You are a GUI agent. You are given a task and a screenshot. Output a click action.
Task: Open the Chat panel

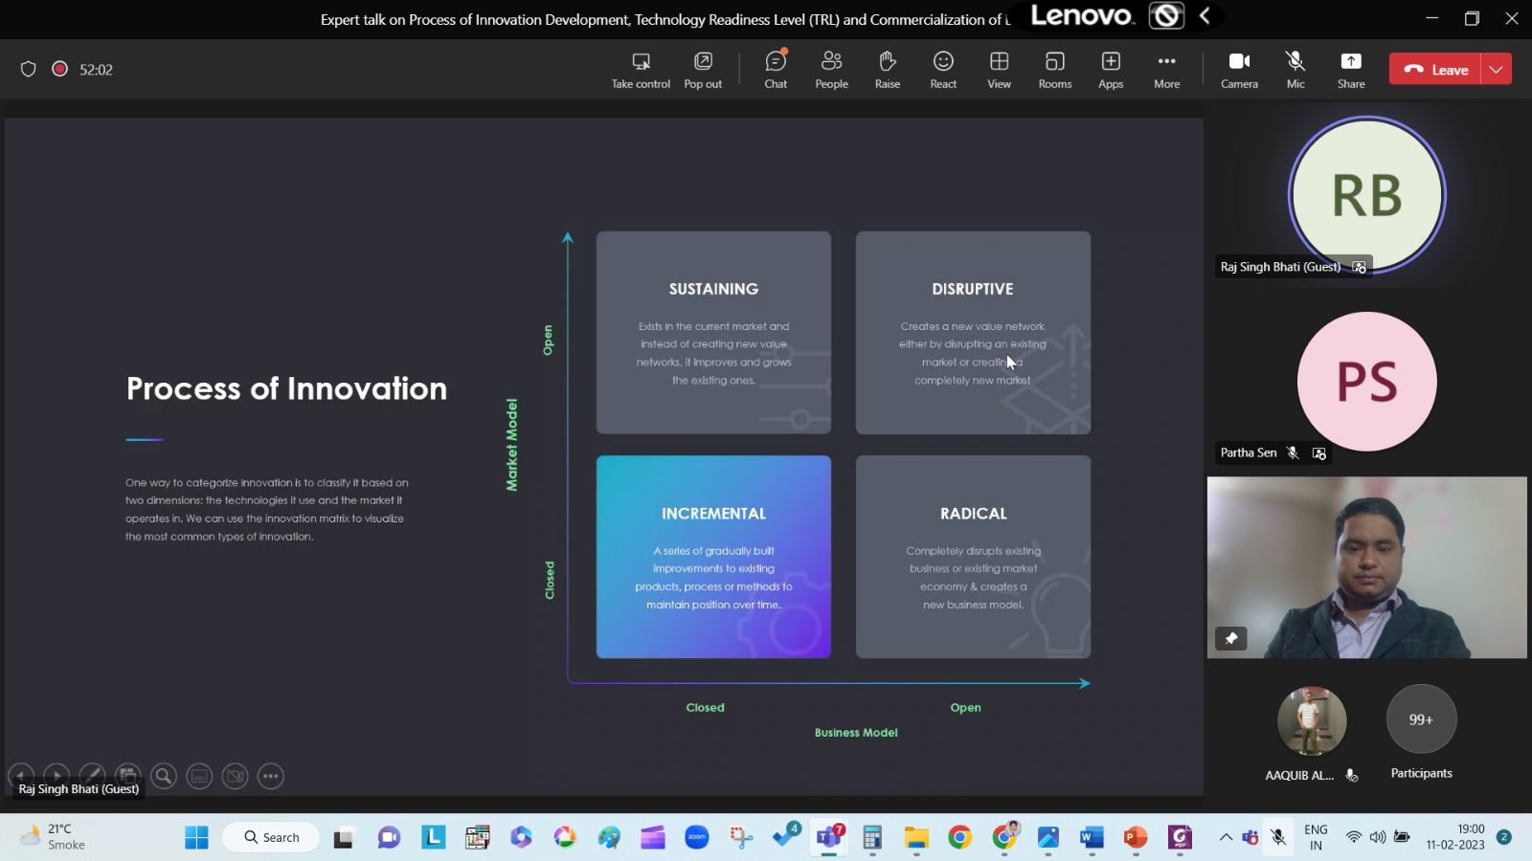776,70
